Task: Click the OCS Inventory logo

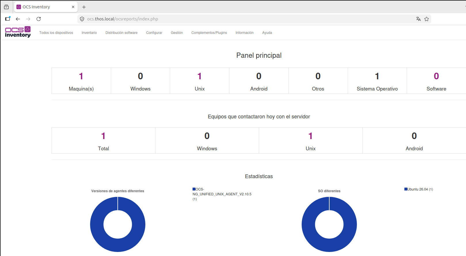Action: coord(18,32)
